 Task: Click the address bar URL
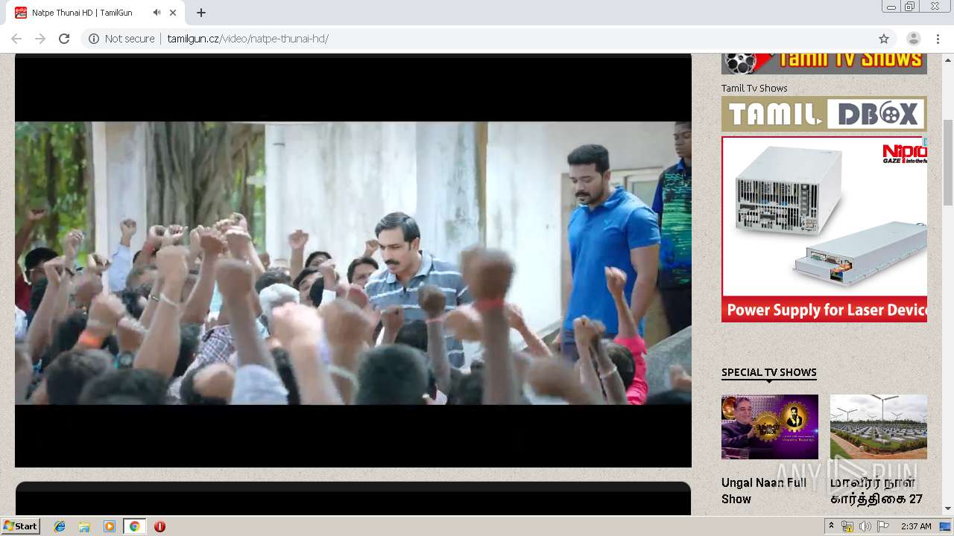(248, 39)
